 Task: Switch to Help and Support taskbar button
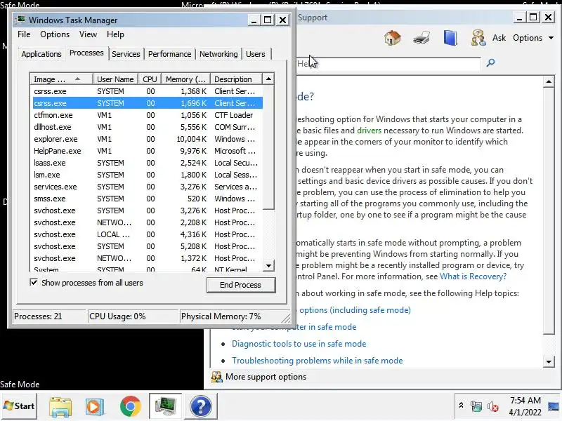click(x=201, y=406)
